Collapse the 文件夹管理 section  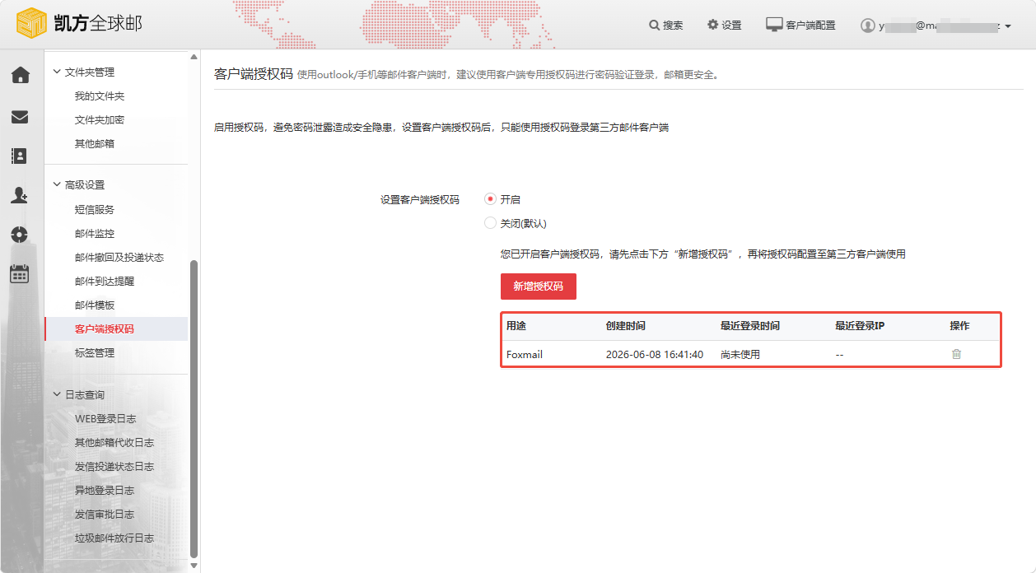pyautogui.click(x=57, y=72)
